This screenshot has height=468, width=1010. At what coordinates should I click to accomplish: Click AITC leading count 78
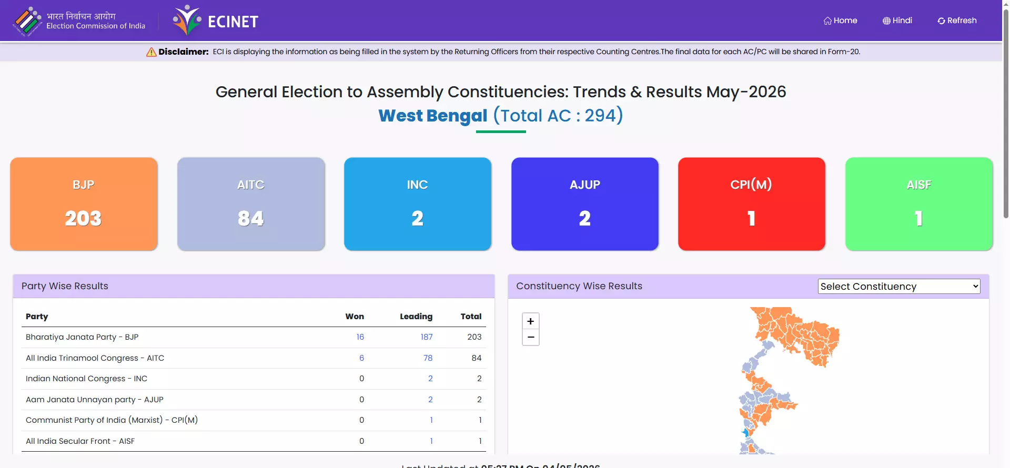tap(428, 358)
